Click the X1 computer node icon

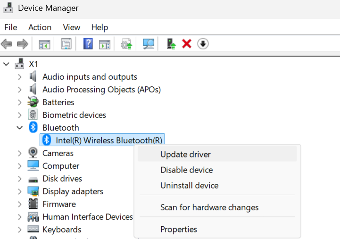tap(19, 64)
